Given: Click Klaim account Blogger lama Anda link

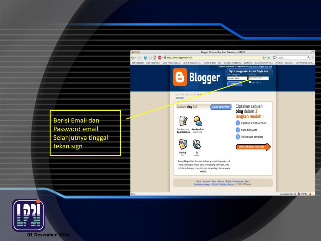Looking at the screenshot, I should [x=260, y=67].
